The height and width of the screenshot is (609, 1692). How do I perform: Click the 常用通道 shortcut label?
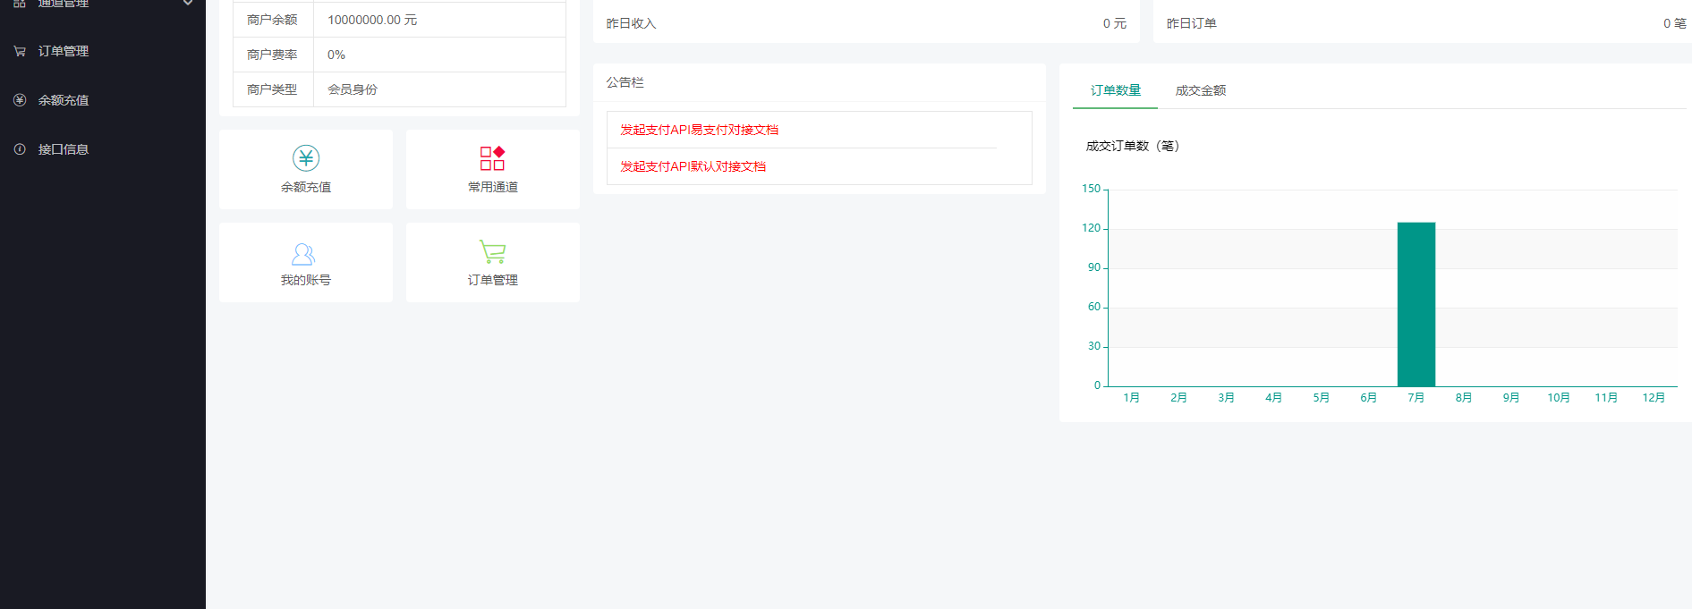492,187
